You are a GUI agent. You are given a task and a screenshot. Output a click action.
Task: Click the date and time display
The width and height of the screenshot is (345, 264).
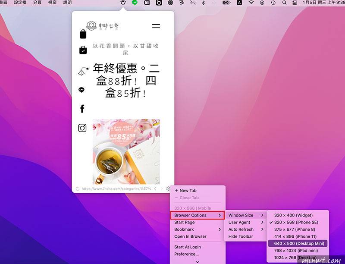323,3
